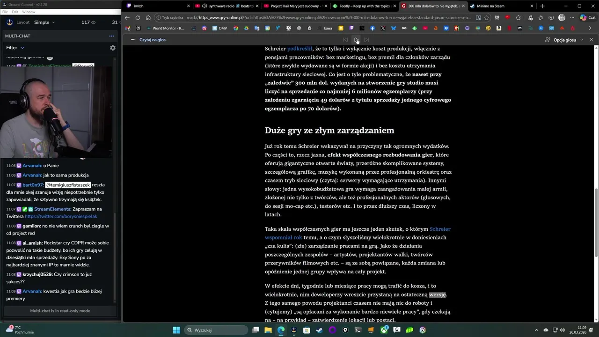The image size is (599, 337).
Task: Open Window menu in Ground Control
Action: pyautogui.click(x=29, y=12)
